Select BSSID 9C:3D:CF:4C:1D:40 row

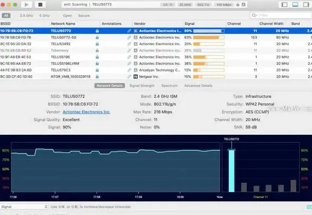tap(156, 76)
